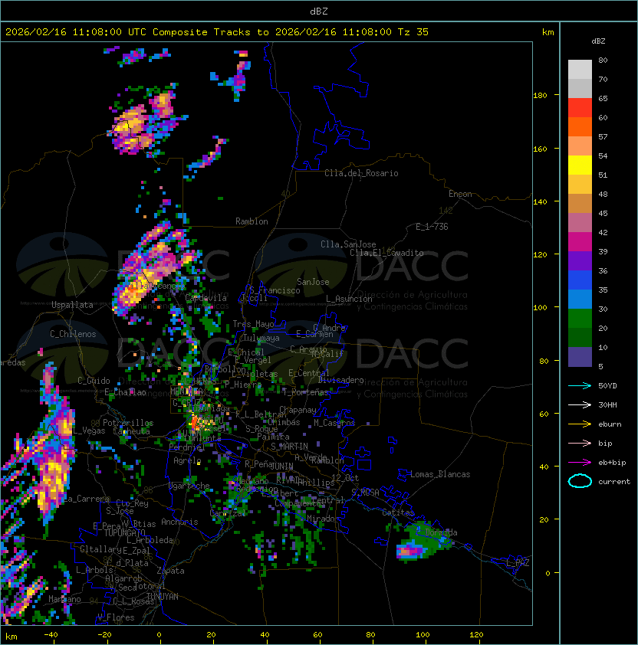Click the 100 km mark on vertical axis
Viewport: 638px width, 645px height.
point(540,308)
